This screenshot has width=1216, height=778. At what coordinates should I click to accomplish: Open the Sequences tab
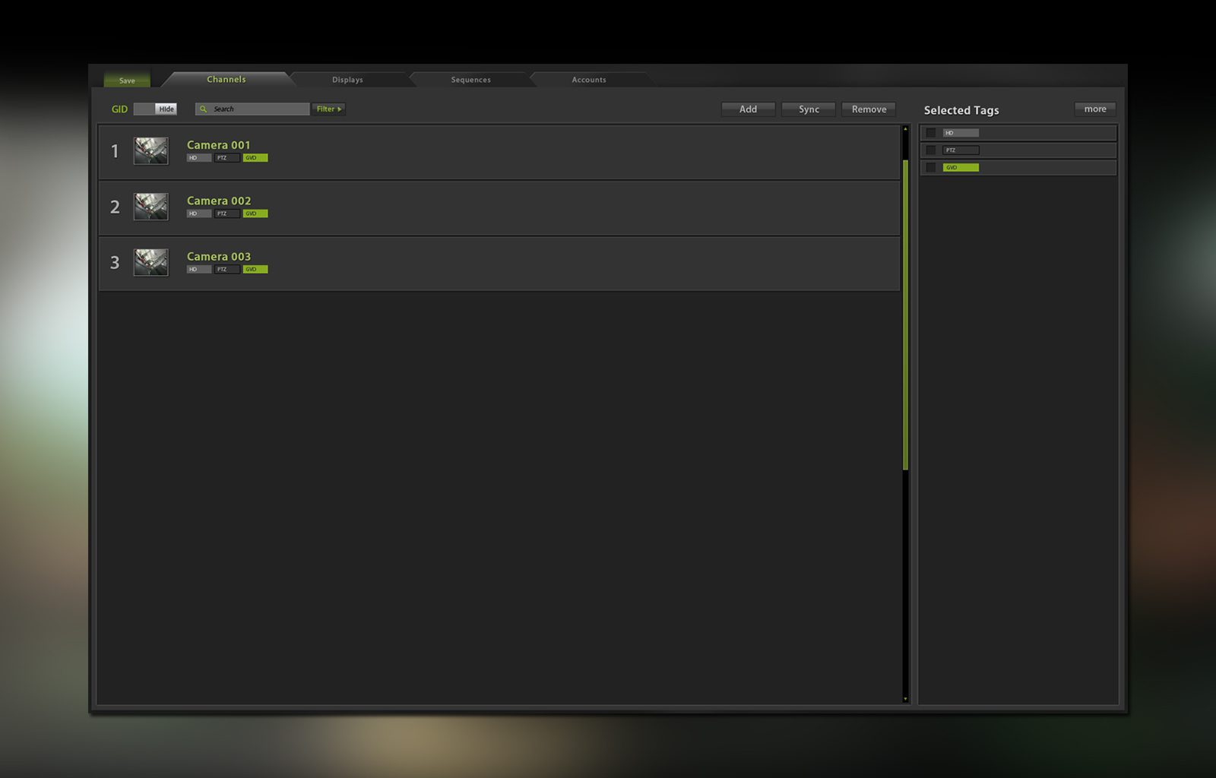pyautogui.click(x=470, y=80)
